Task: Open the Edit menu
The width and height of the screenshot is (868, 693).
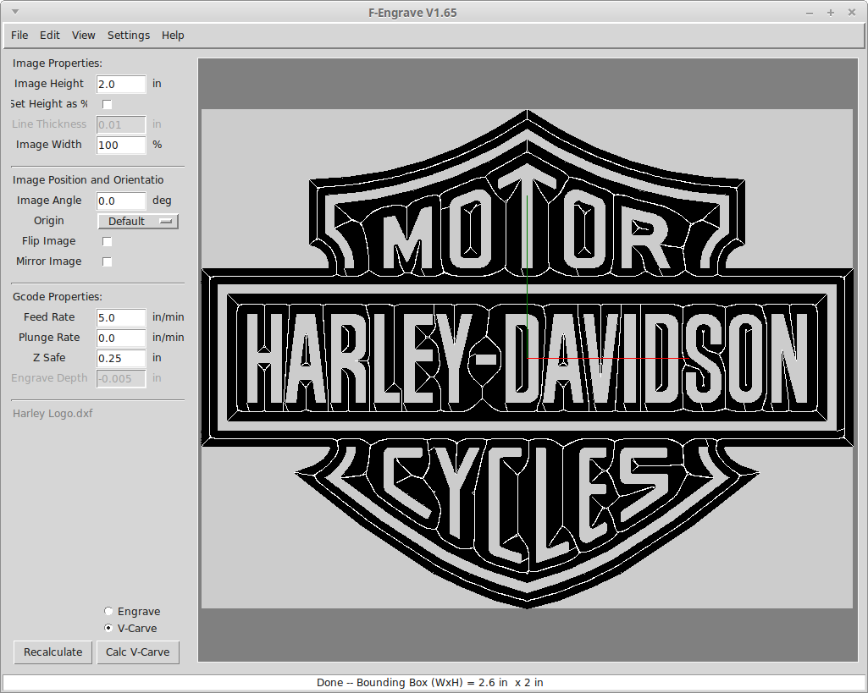Action: (x=49, y=35)
